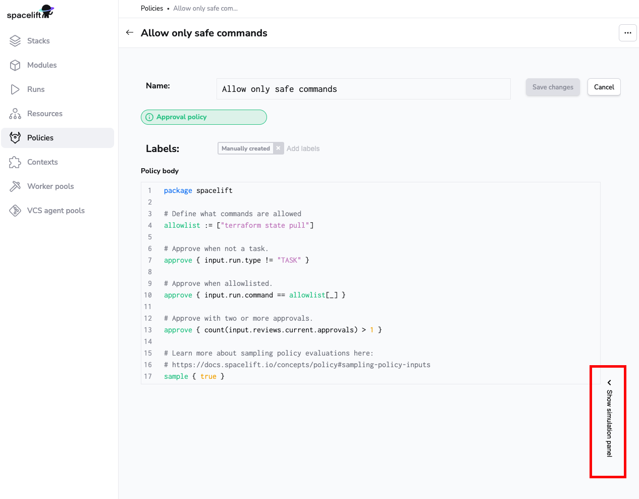Click the Approval policy info badge
Screen dimensions: 639x499
point(203,117)
